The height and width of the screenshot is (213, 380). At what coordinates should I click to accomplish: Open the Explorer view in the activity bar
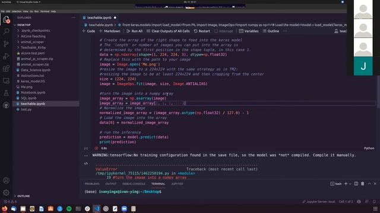(7, 20)
